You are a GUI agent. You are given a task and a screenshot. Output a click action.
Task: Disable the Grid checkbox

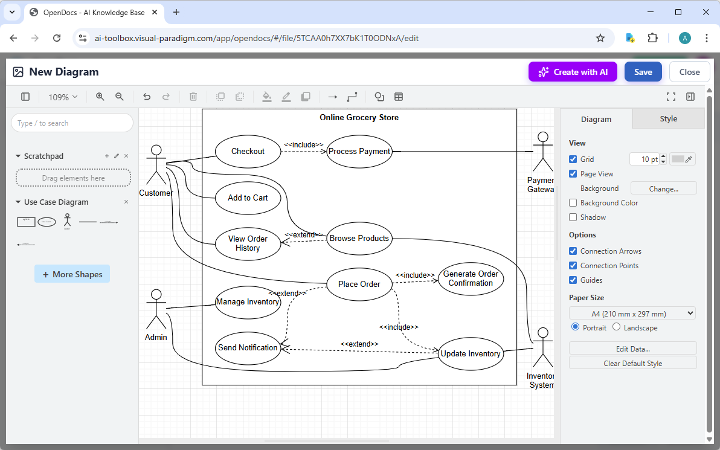click(x=573, y=159)
